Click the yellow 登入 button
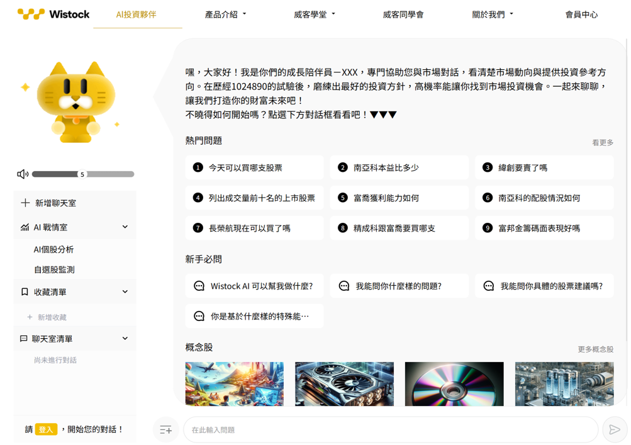The image size is (631, 445). (46, 429)
